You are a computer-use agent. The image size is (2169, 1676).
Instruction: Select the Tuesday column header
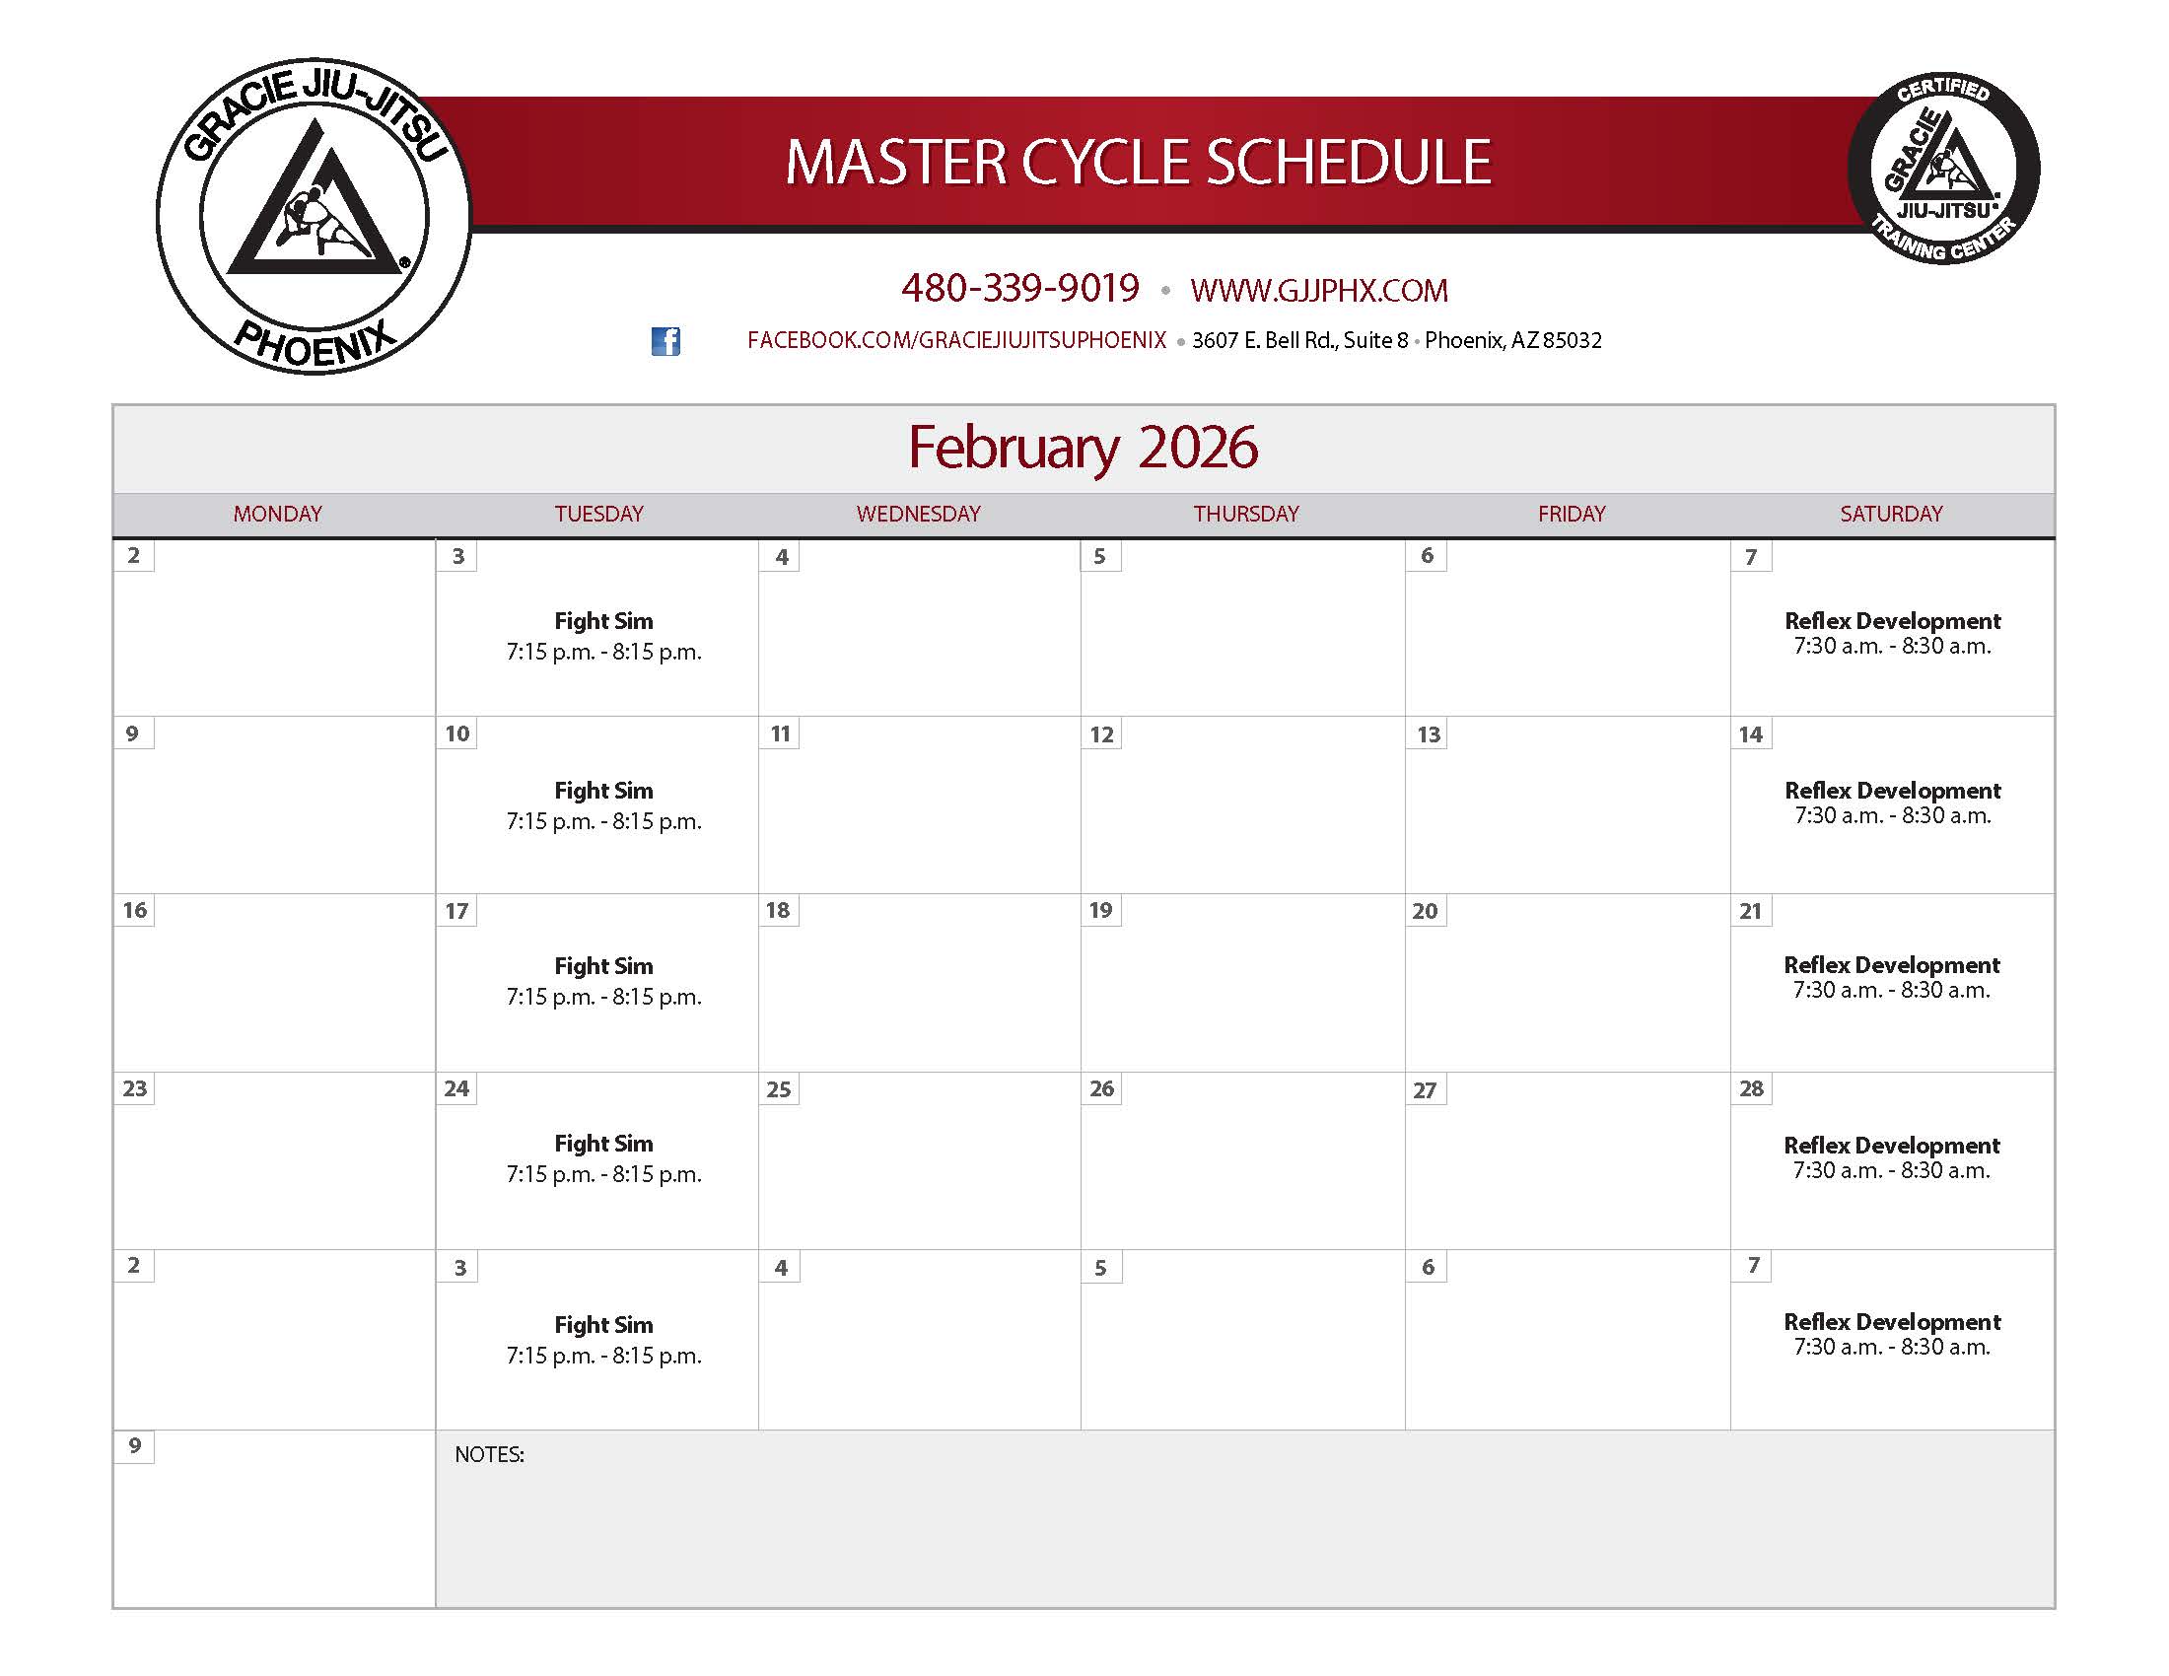pos(598,515)
